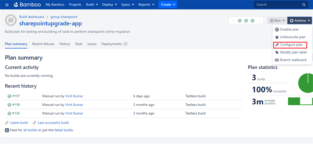
Task: Click the Branch wallboard icon
Action: pos(277,60)
